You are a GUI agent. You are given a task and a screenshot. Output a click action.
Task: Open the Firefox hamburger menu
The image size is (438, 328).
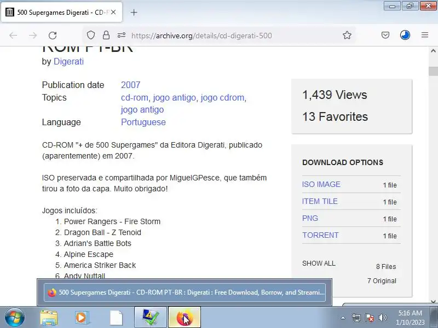(425, 35)
